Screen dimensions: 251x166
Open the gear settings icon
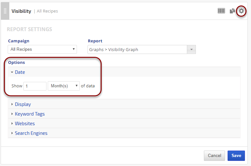(241, 11)
